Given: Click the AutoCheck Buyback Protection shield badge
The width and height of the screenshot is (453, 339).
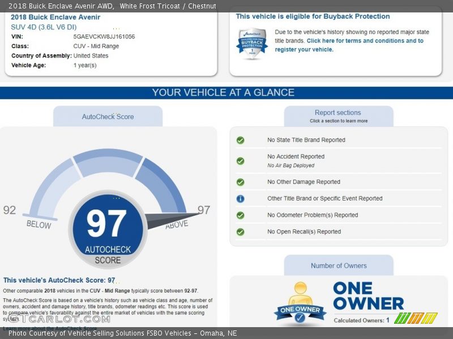Looking at the screenshot, I should coord(252,44).
